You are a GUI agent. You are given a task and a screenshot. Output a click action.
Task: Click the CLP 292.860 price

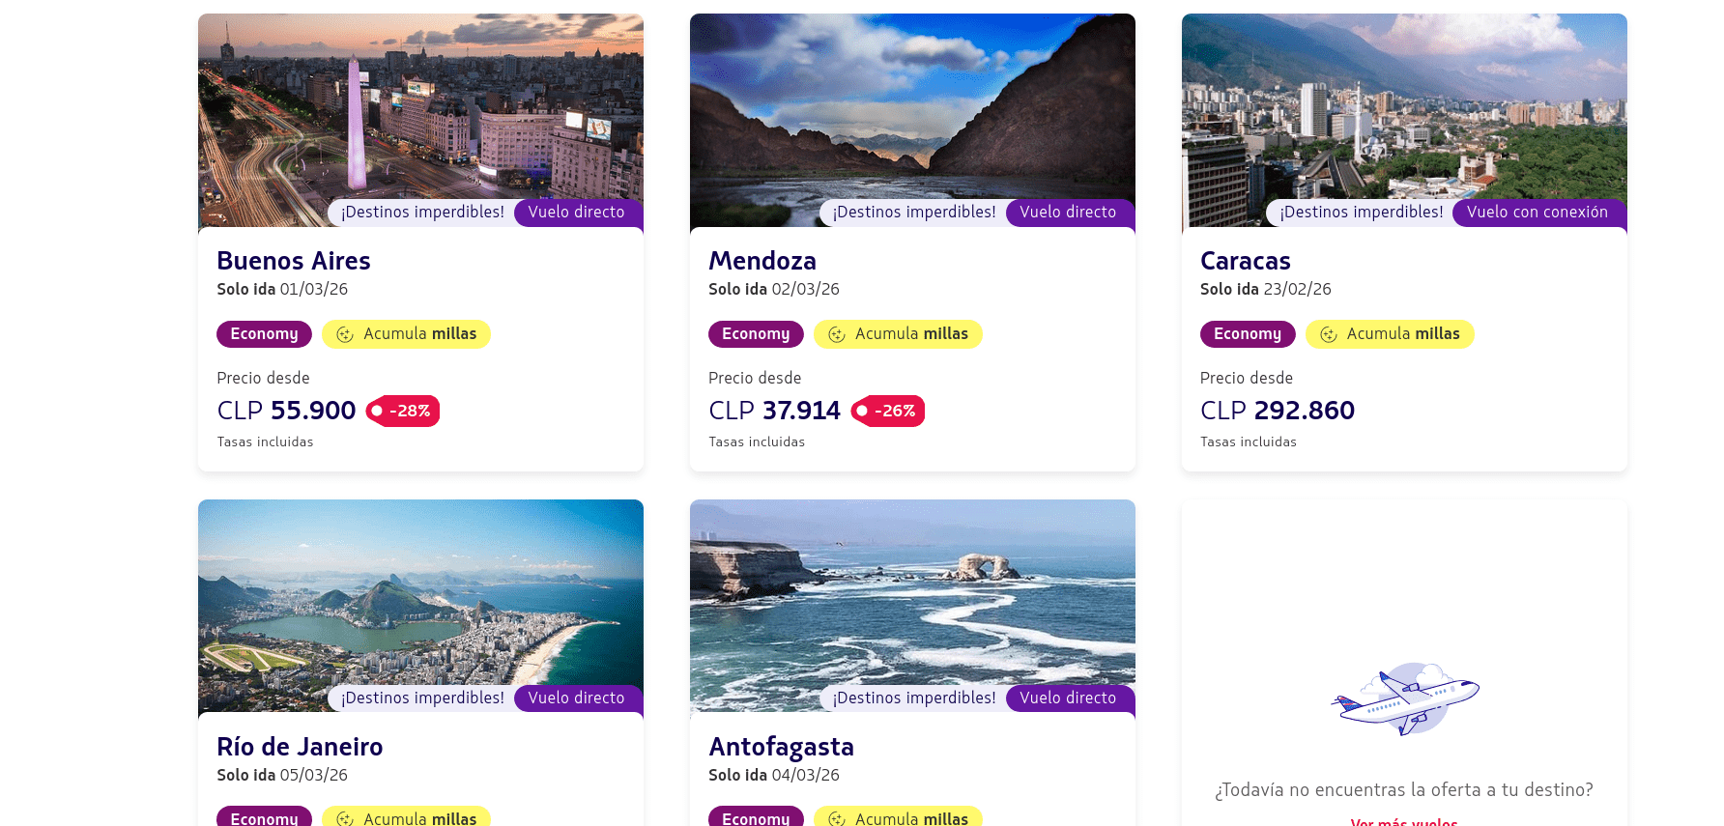(1277, 411)
